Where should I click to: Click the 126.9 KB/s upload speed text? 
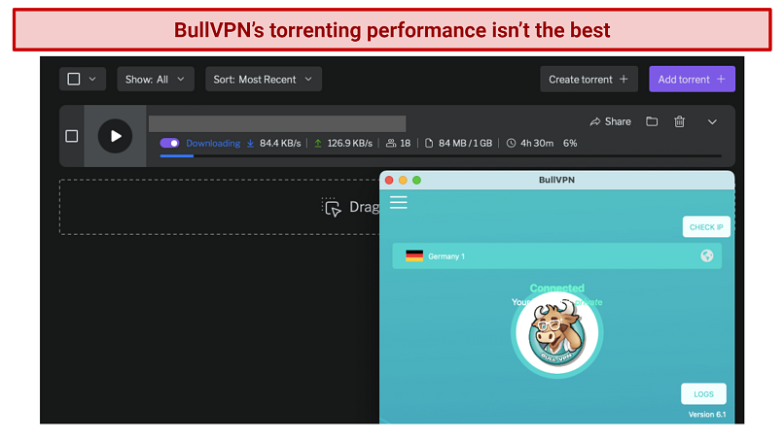349,144
